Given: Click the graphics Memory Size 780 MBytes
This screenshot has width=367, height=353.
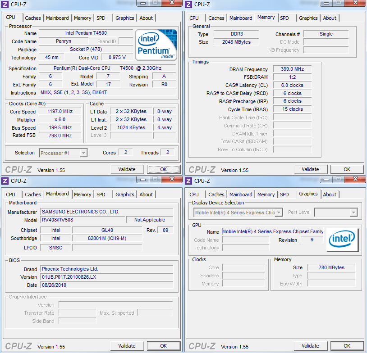Looking at the screenshot, I should click(x=331, y=267).
